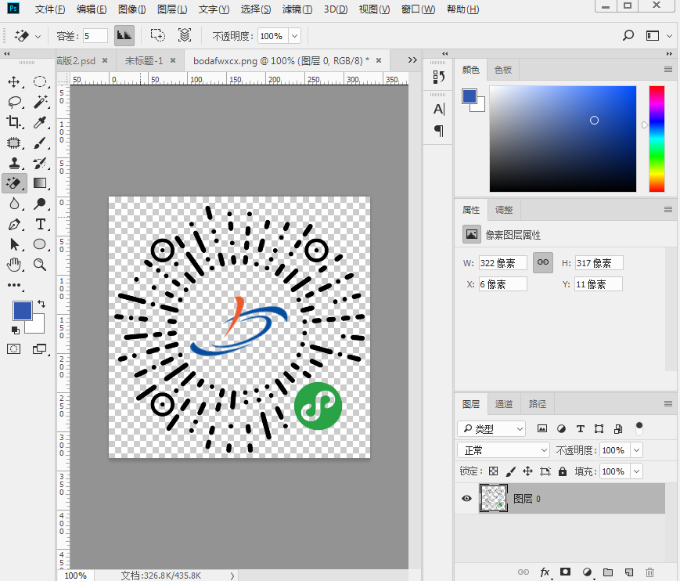
Task: Open the Layers panel options menu
Action: click(667, 403)
